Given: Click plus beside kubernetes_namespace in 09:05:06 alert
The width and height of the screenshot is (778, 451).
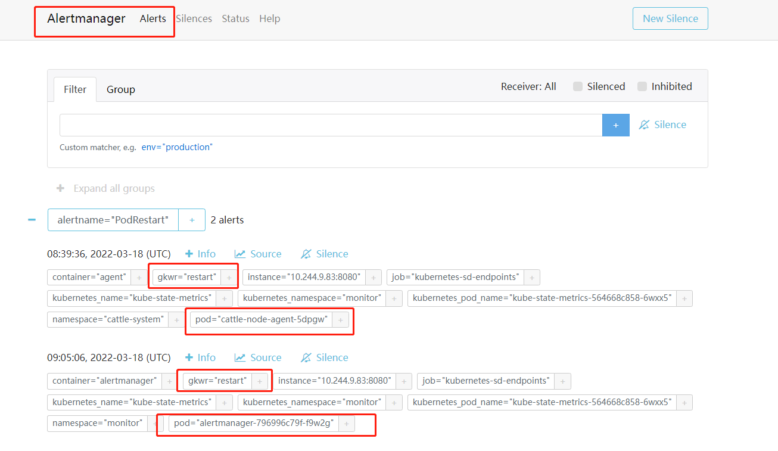Looking at the screenshot, I should pyautogui.click(x=394, y=402).
